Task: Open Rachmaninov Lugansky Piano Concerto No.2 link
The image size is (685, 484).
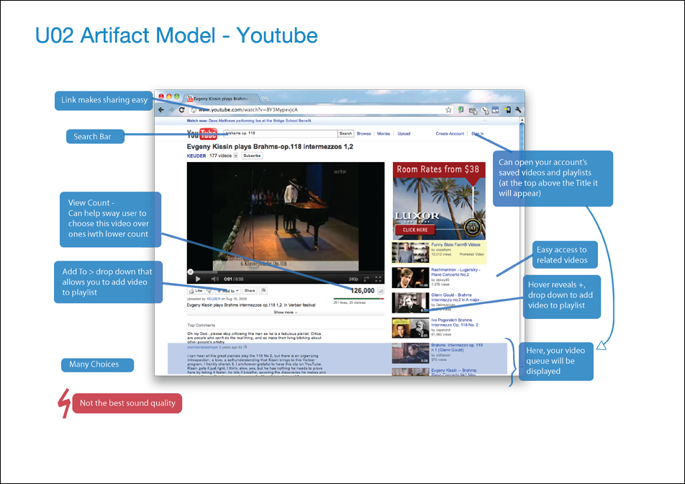Action: pos(455,272)
